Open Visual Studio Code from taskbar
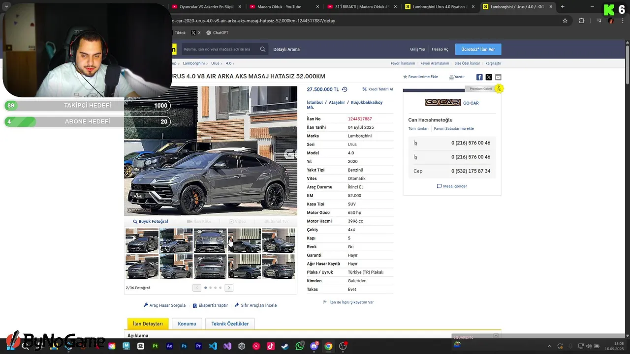Image resolution: width=630 pixels, height=354 pixels. coord(213,346)
